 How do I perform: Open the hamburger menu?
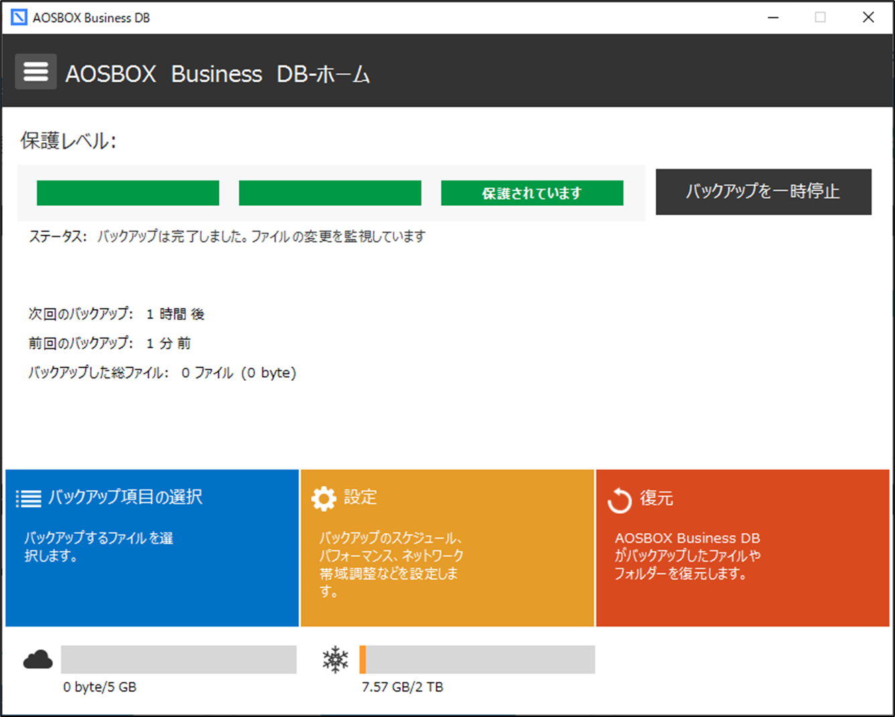tap(36, 71)
